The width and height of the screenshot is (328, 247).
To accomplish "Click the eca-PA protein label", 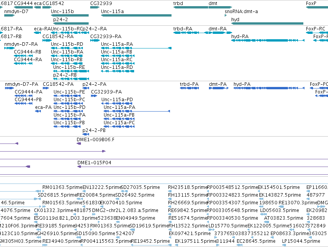I will pyautogui.click(x=43, y=107).
